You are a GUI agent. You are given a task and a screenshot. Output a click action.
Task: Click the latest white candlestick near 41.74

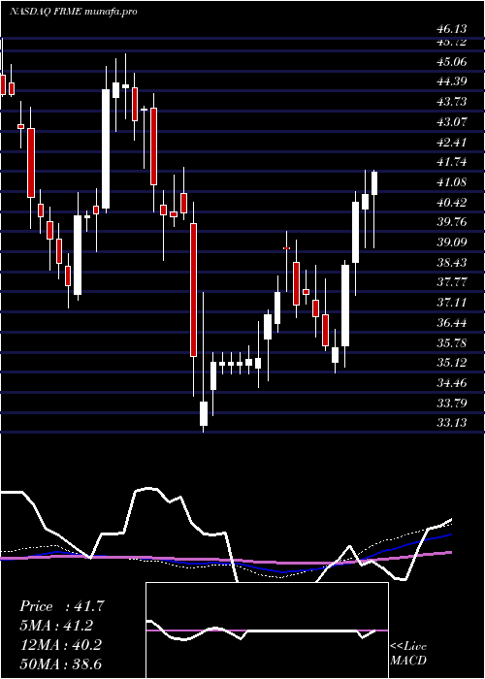pyautogui.click(x=374, y=183)
